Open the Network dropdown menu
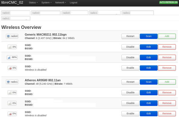179x118 pixels. (x=61, y=3)
